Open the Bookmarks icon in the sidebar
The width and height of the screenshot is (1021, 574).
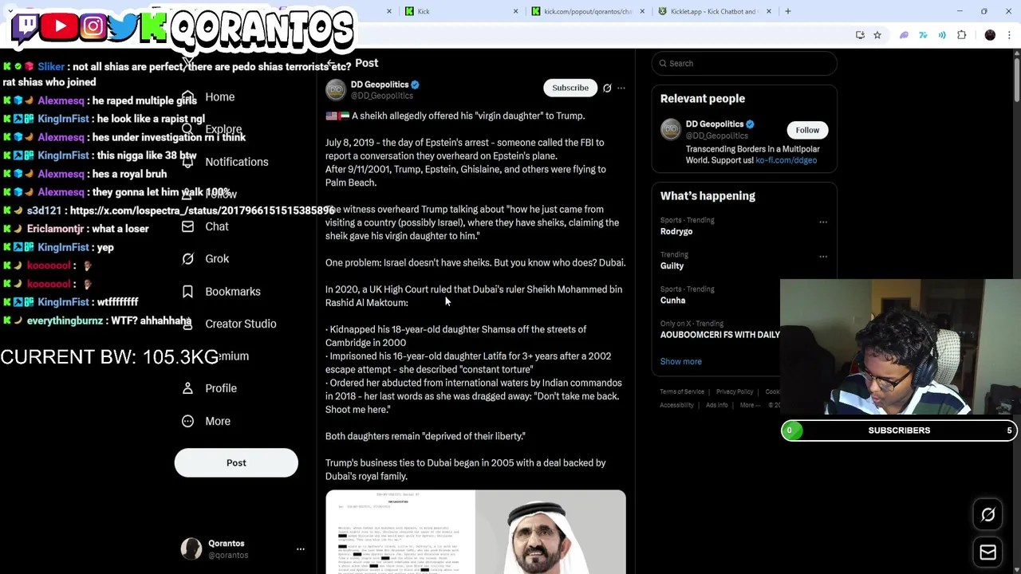187,291
